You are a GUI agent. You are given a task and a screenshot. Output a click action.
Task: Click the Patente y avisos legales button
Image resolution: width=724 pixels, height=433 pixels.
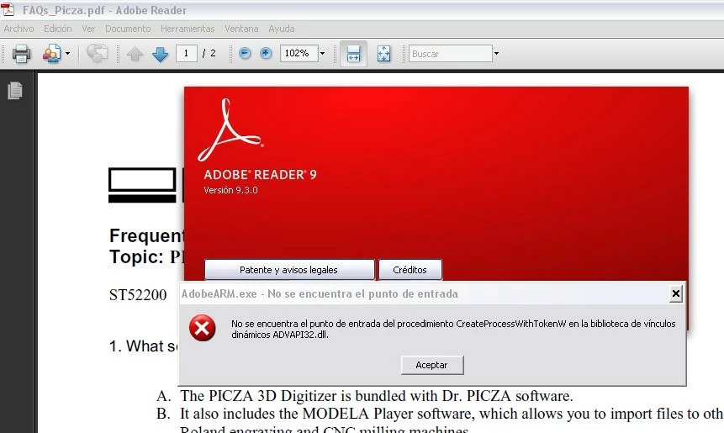pyautogui.click(x=289, y=270)
